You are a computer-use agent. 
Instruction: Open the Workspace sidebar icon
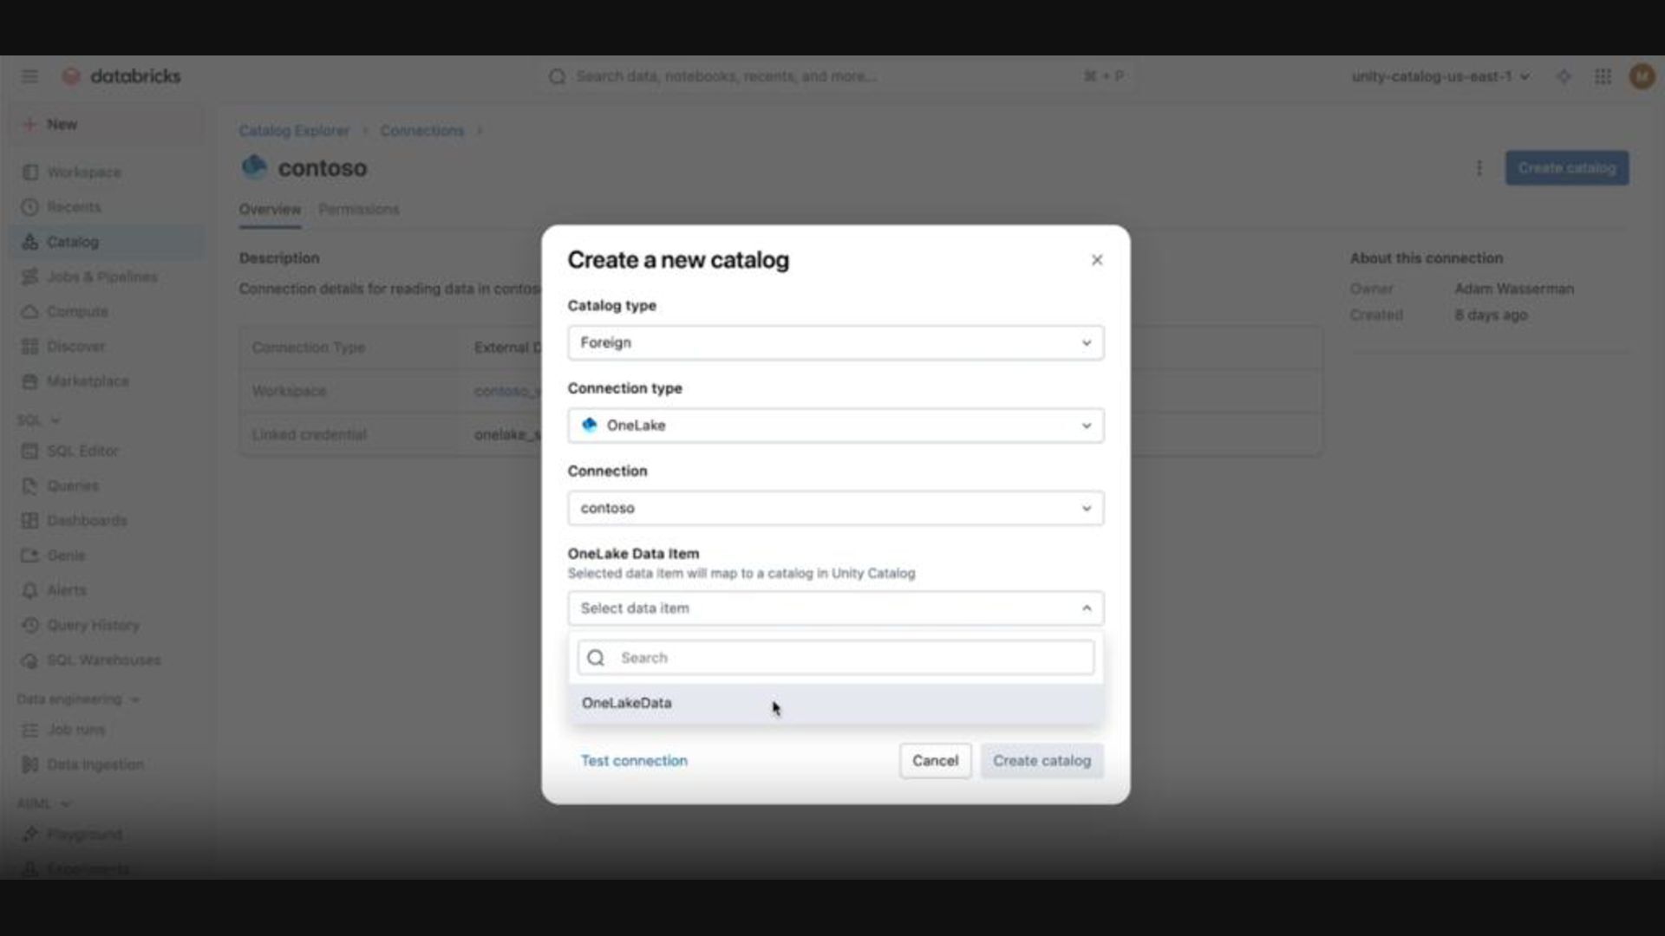[x=30, y=172]
